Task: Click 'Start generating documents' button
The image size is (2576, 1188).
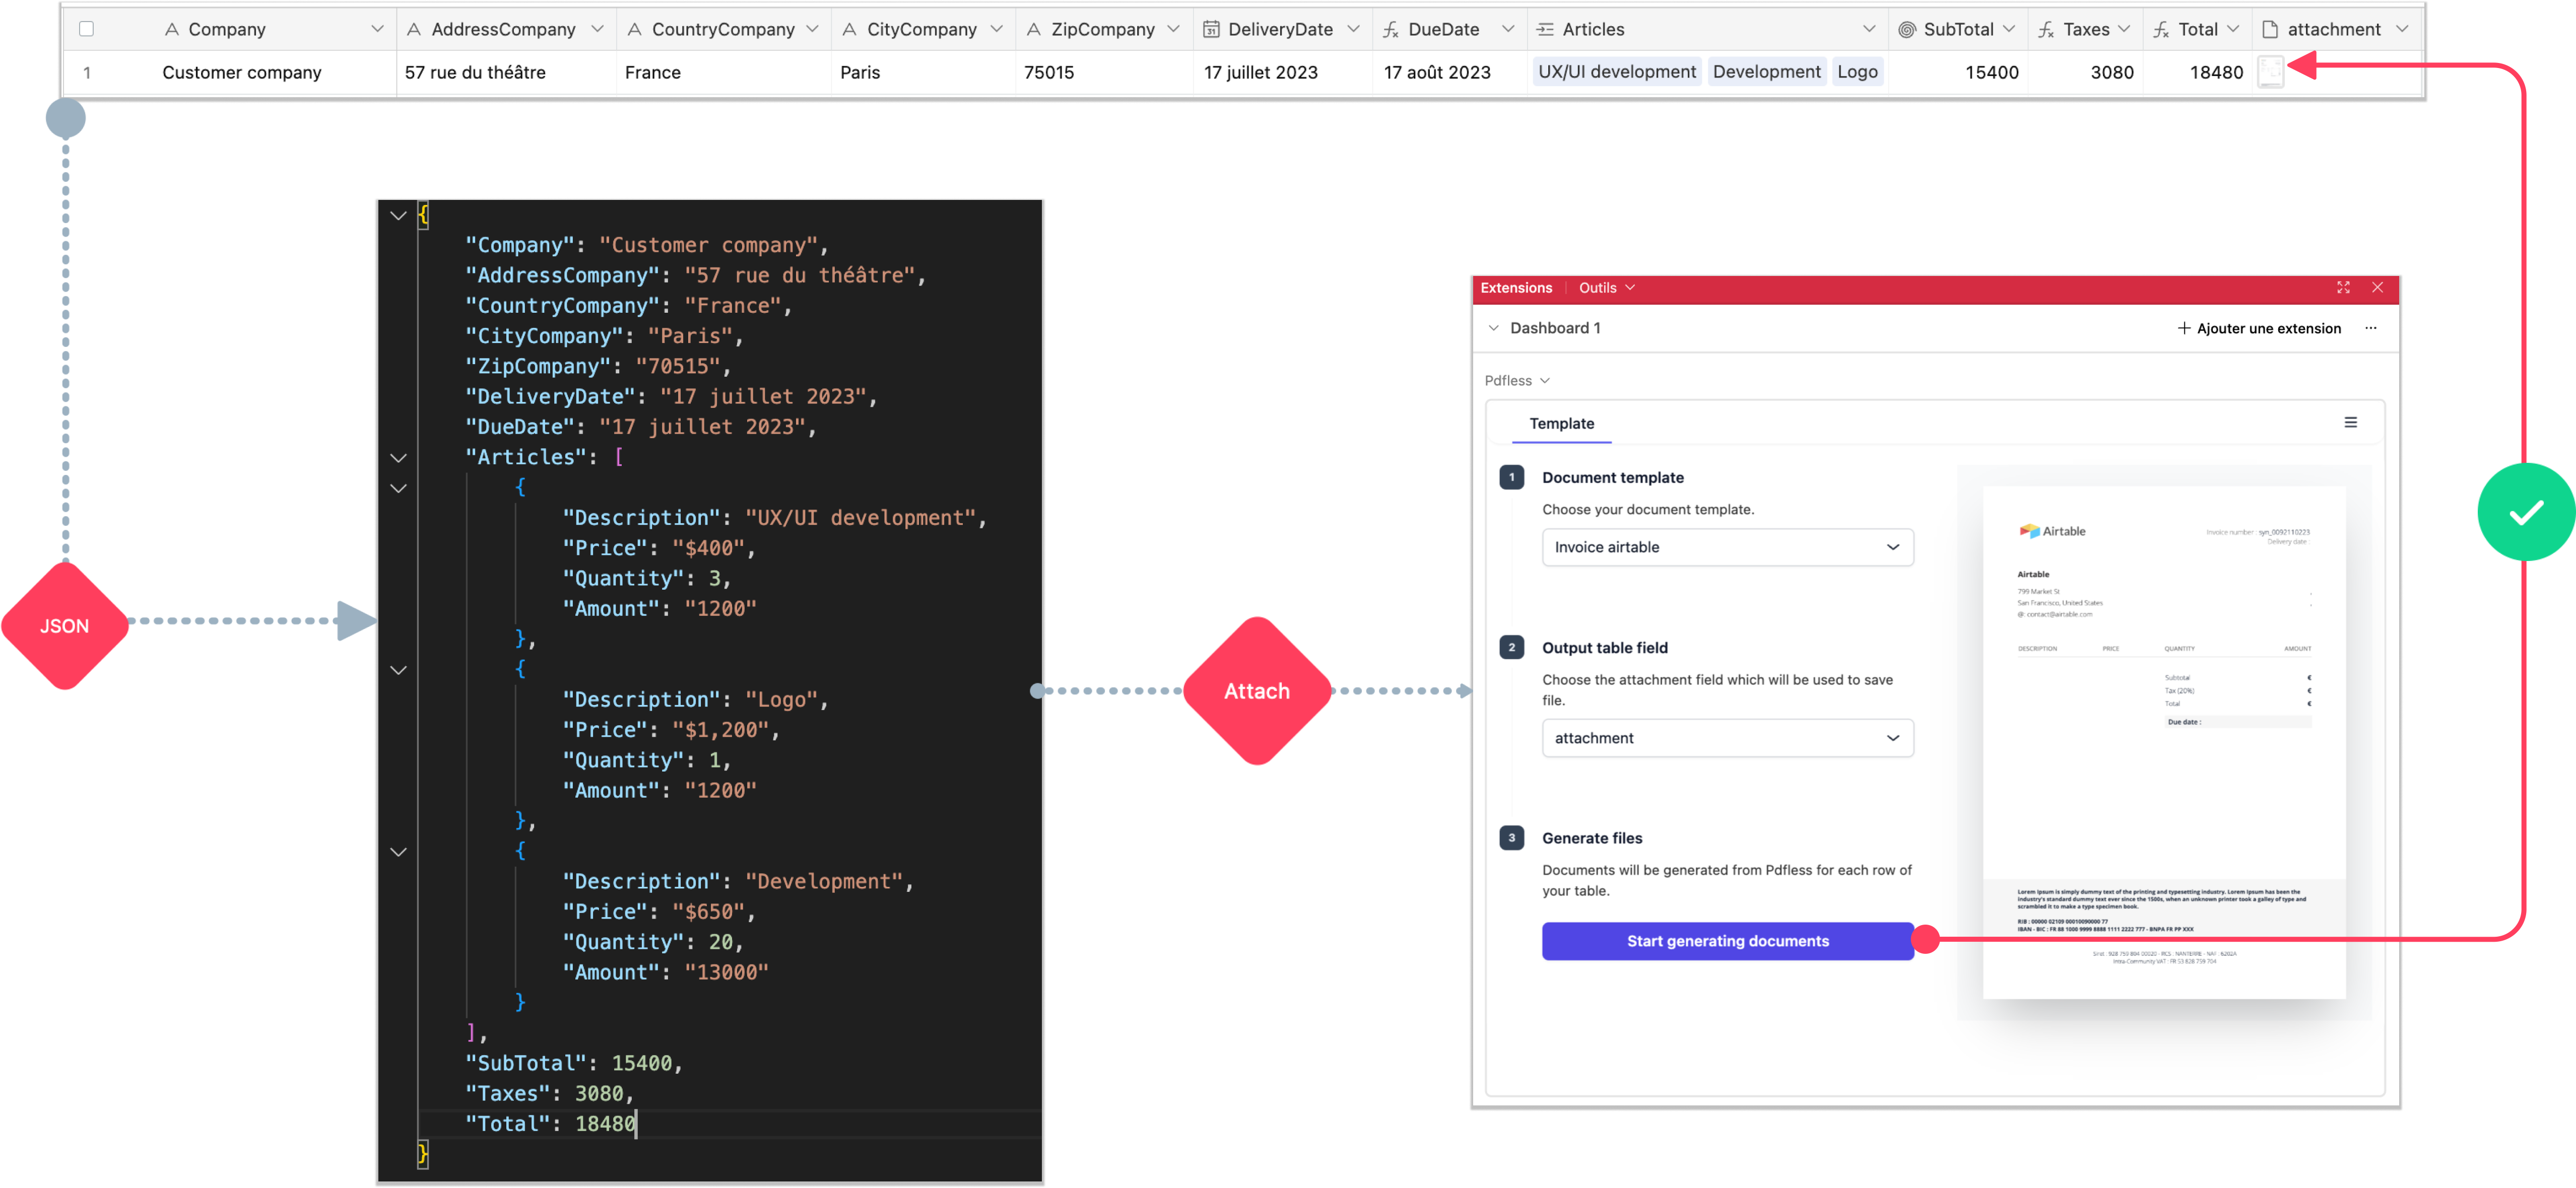Action: (x=1727, y=941)
